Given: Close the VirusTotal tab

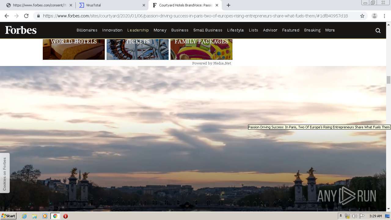Looking at the screenshot, I should point(144,5).
